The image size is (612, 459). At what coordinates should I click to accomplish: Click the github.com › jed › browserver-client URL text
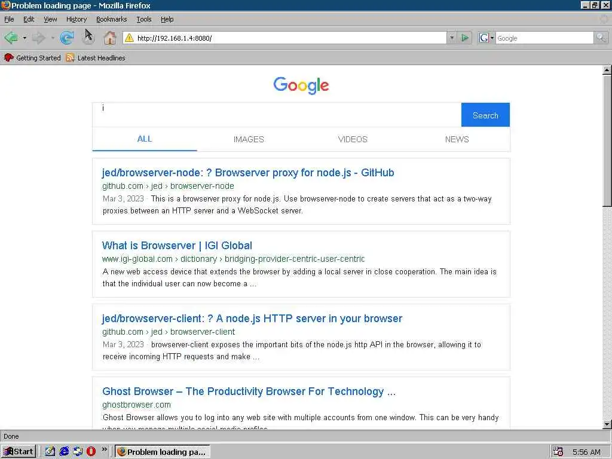168,332
